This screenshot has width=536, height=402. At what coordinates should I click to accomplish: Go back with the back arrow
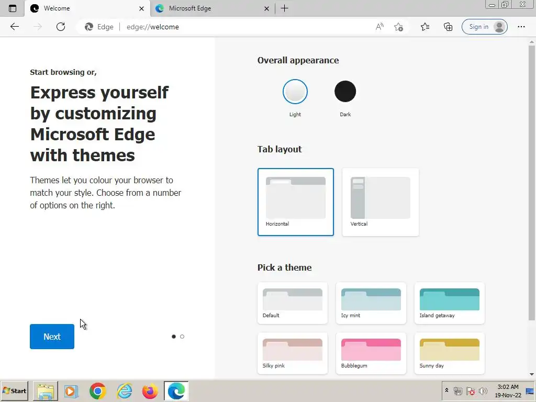14,27
